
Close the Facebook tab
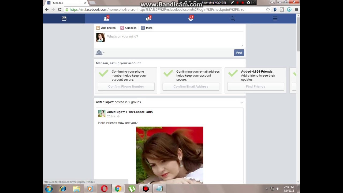coord(85,3)
